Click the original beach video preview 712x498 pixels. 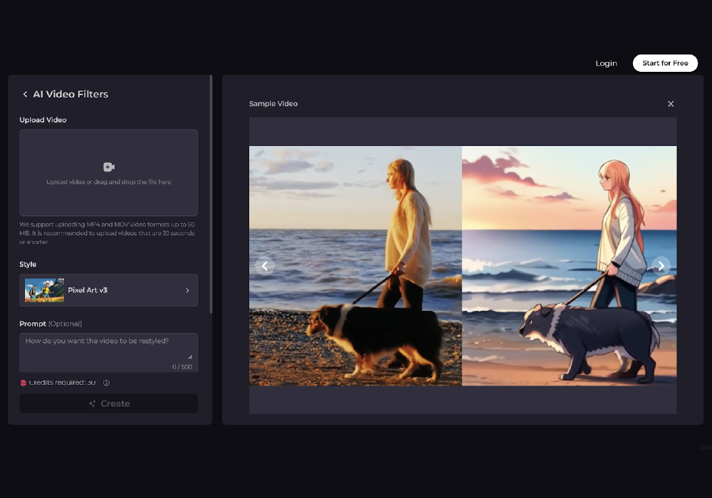pyautogui.click(x=355, y=265)
